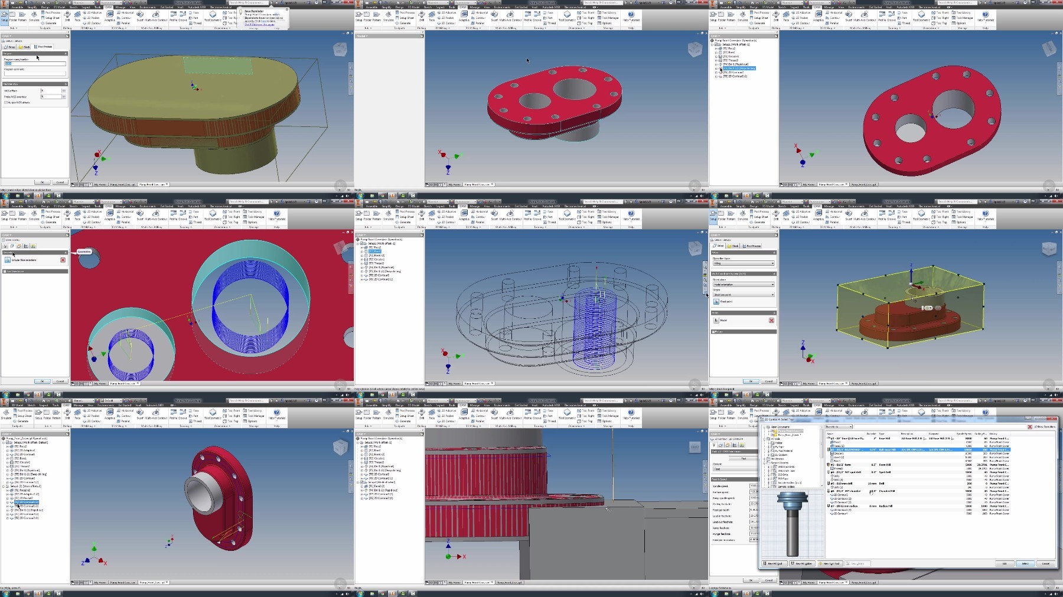Select Drill tool in yellow stock-box frame ribbon
Screen dimensions: 1063x597
pos(776,215)
